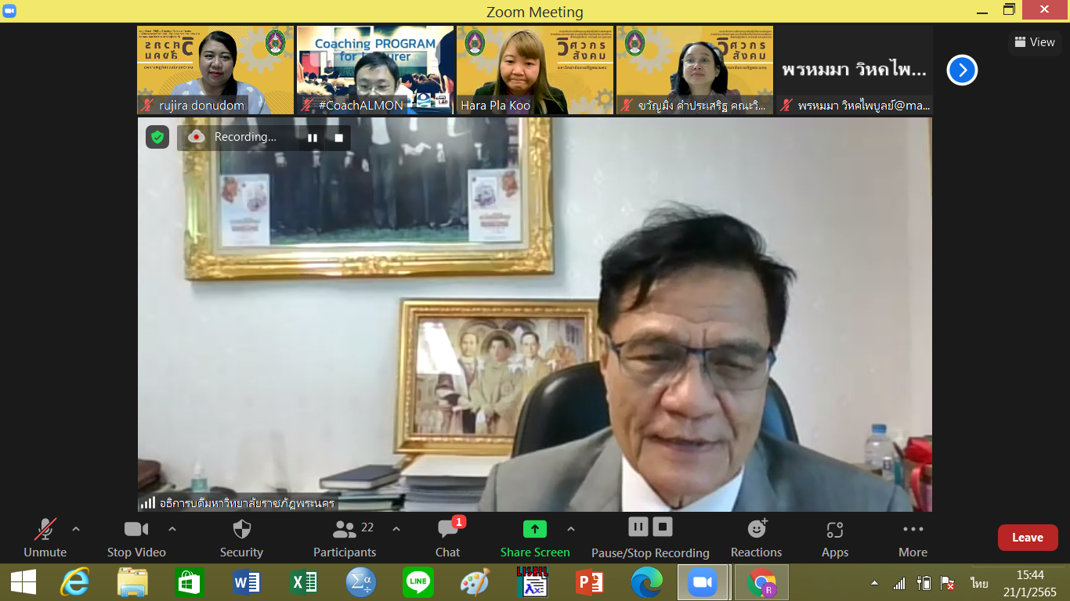1070x601 pixels.
Task: Open File Explorer from the taskbar
Action: (132, 582)
